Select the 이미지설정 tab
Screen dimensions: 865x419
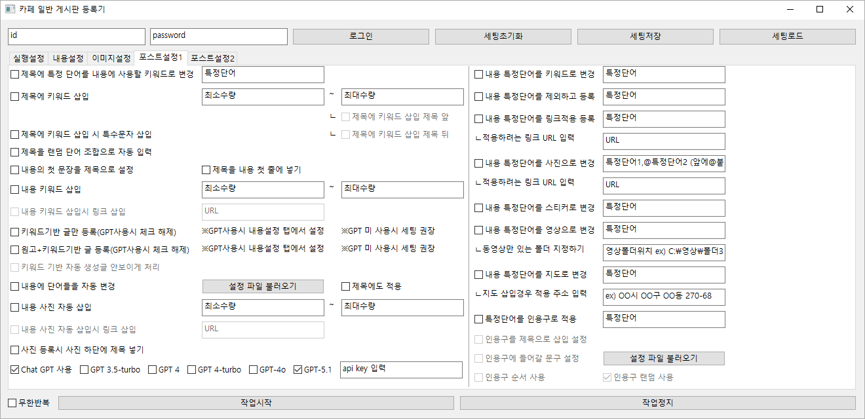coord(111,58)
